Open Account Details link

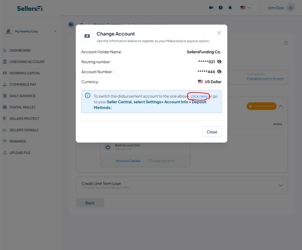point(128,161)
